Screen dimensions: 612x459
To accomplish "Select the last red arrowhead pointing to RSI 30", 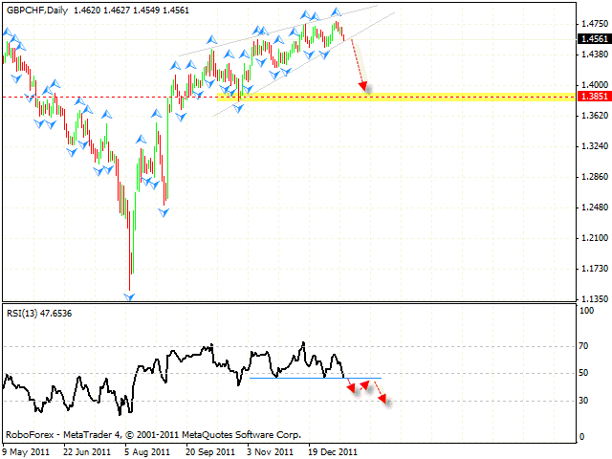I will pos(383,398).
